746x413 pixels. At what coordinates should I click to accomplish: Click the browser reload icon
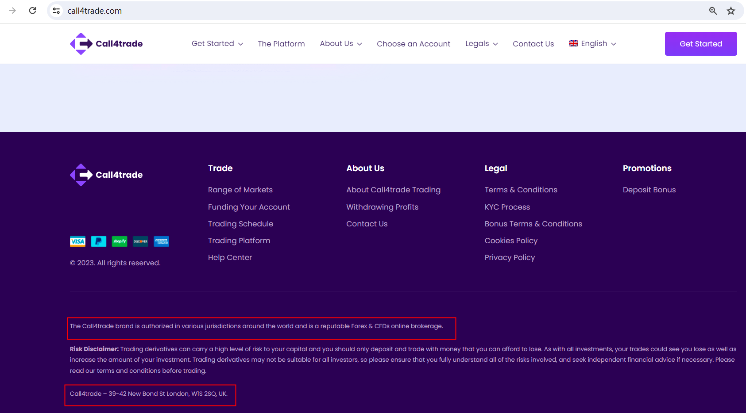pos(32,11)
